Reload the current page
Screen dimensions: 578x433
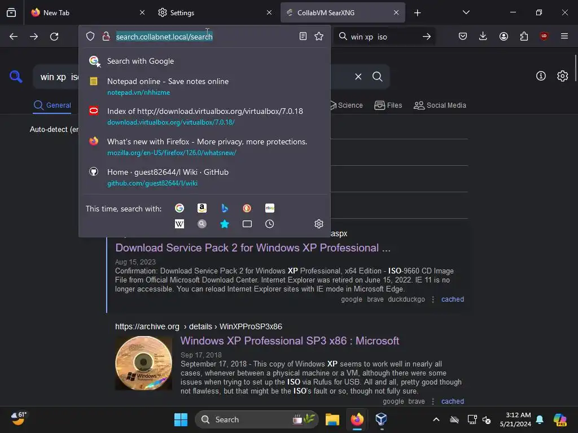click(54, 37)
